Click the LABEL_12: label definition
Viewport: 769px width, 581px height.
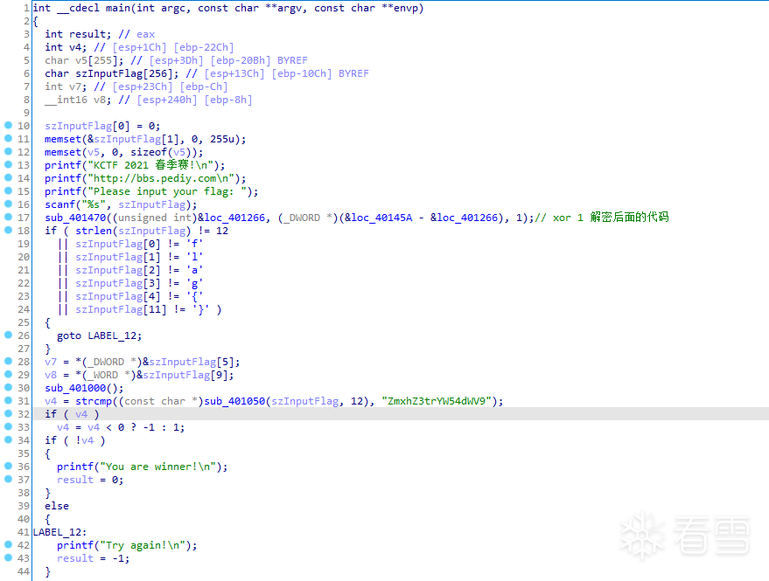click(x=59, y=532)
